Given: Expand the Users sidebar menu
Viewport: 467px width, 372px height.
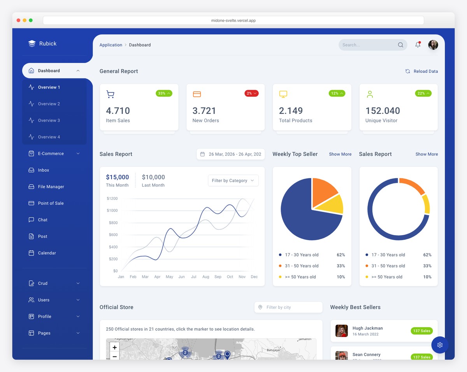Looking at the screenshot, I should point(44,300).
